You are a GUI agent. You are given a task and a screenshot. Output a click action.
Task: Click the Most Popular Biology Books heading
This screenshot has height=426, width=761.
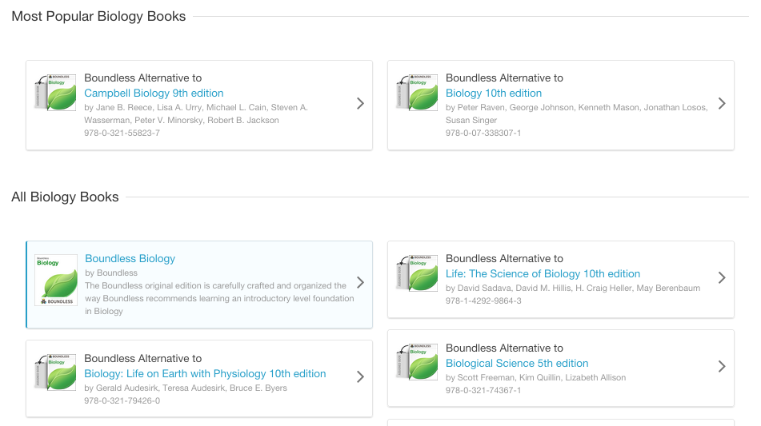tap(98, 17)
